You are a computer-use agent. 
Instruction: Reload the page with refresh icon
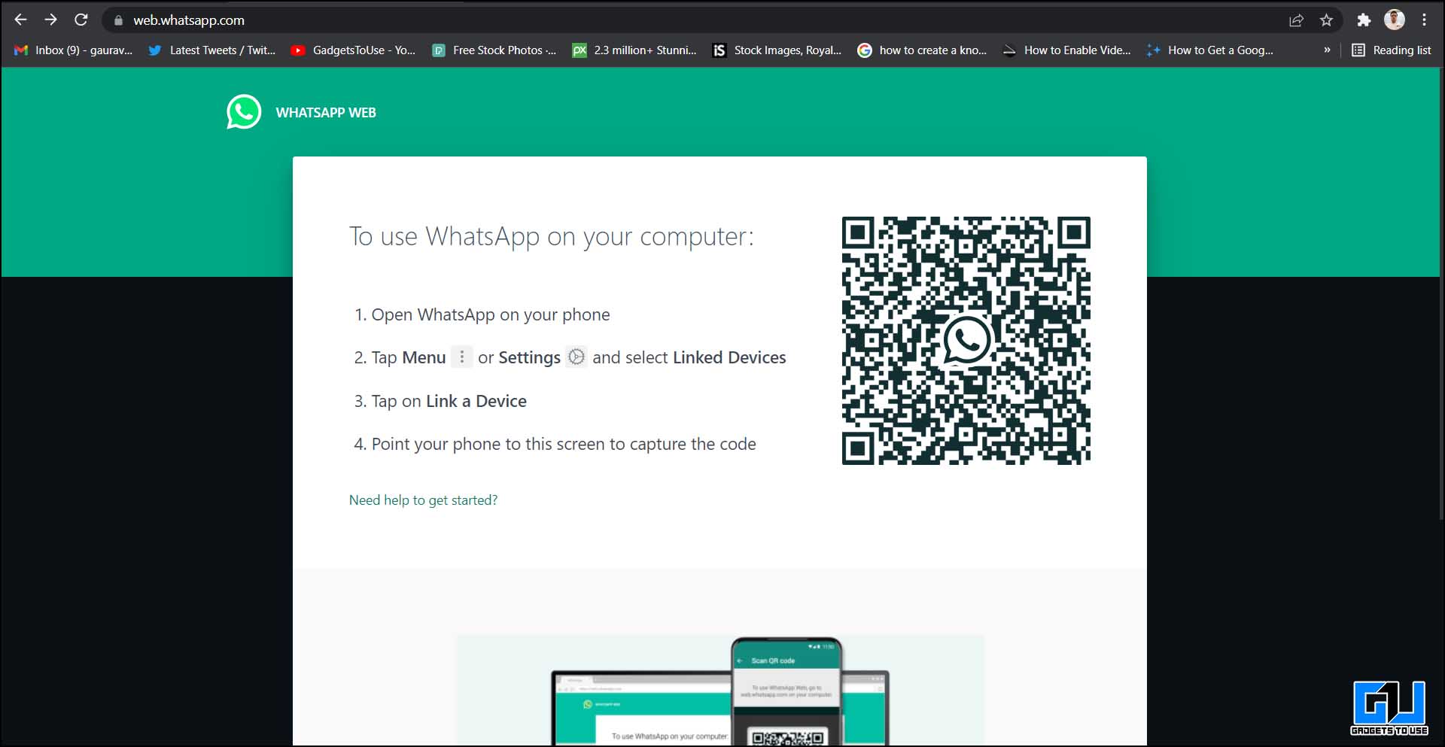tap(81, 20)
